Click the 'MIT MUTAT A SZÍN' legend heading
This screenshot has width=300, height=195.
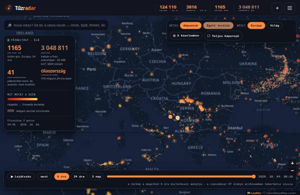click(x=21, y=94)
